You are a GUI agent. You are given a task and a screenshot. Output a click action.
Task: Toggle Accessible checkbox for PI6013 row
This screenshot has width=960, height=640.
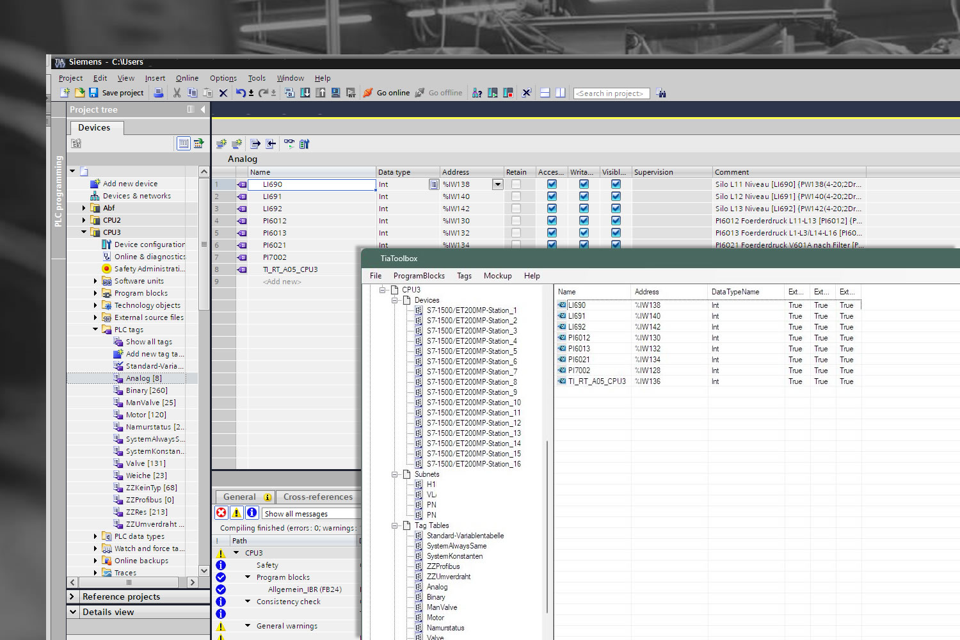pyautogui.click(x=552, y=233)
